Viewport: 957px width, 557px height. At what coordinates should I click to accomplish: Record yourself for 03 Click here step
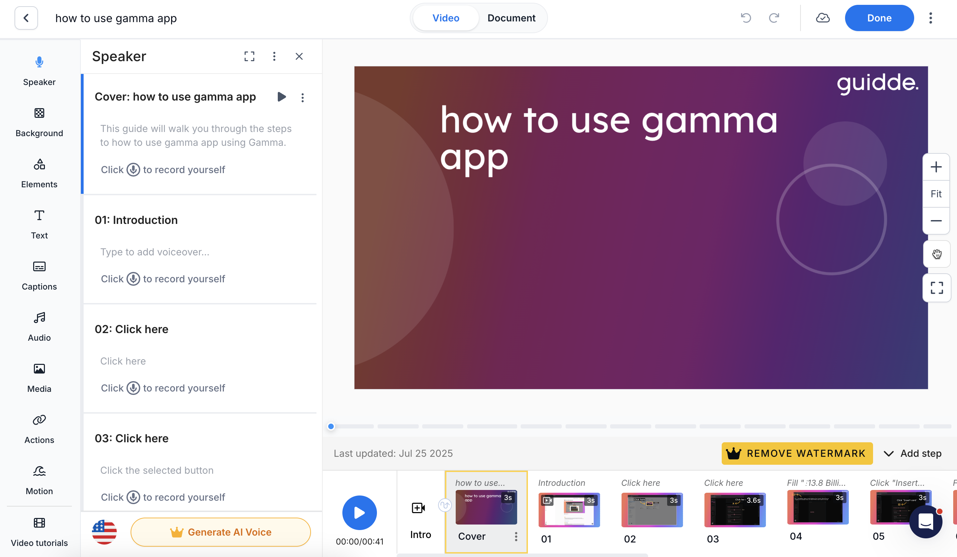(x=133, y=497)
